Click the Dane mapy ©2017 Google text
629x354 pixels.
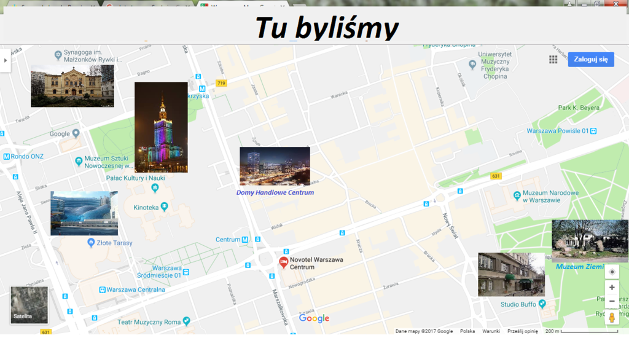pyautogui.click(x=424, y=331)
